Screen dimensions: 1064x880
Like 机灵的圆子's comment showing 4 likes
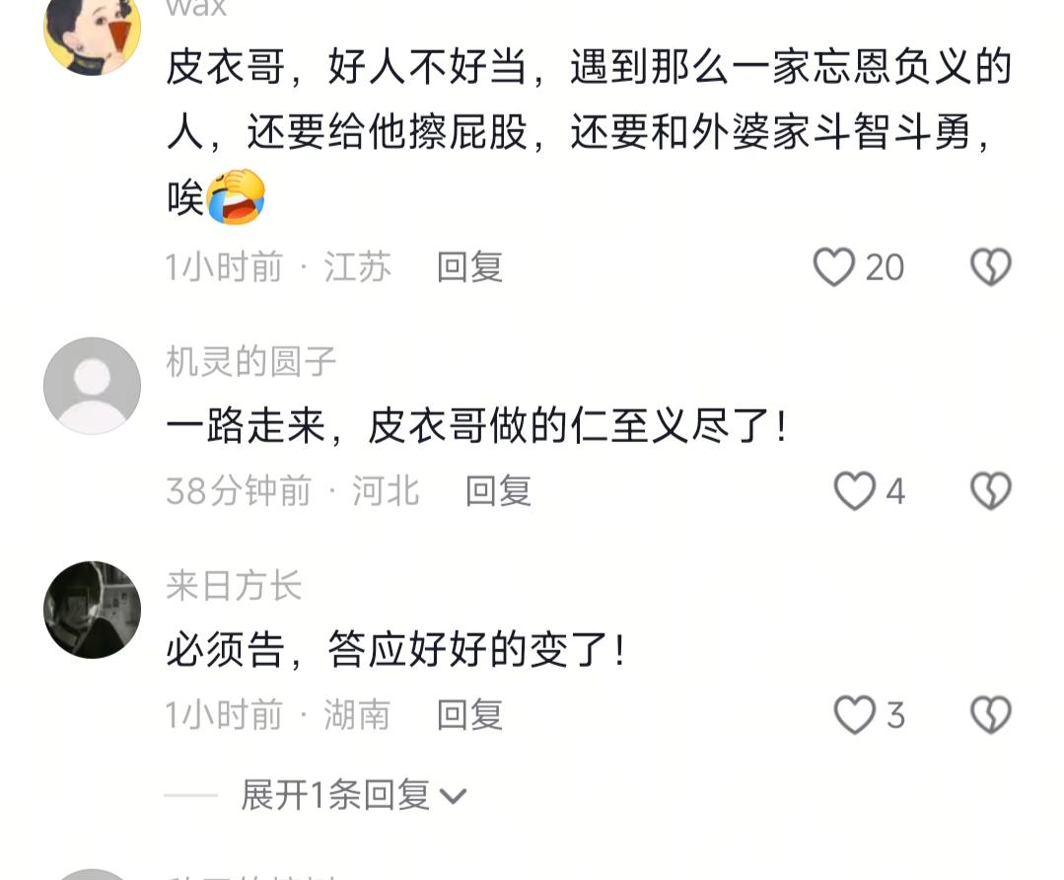pos(854,491)
